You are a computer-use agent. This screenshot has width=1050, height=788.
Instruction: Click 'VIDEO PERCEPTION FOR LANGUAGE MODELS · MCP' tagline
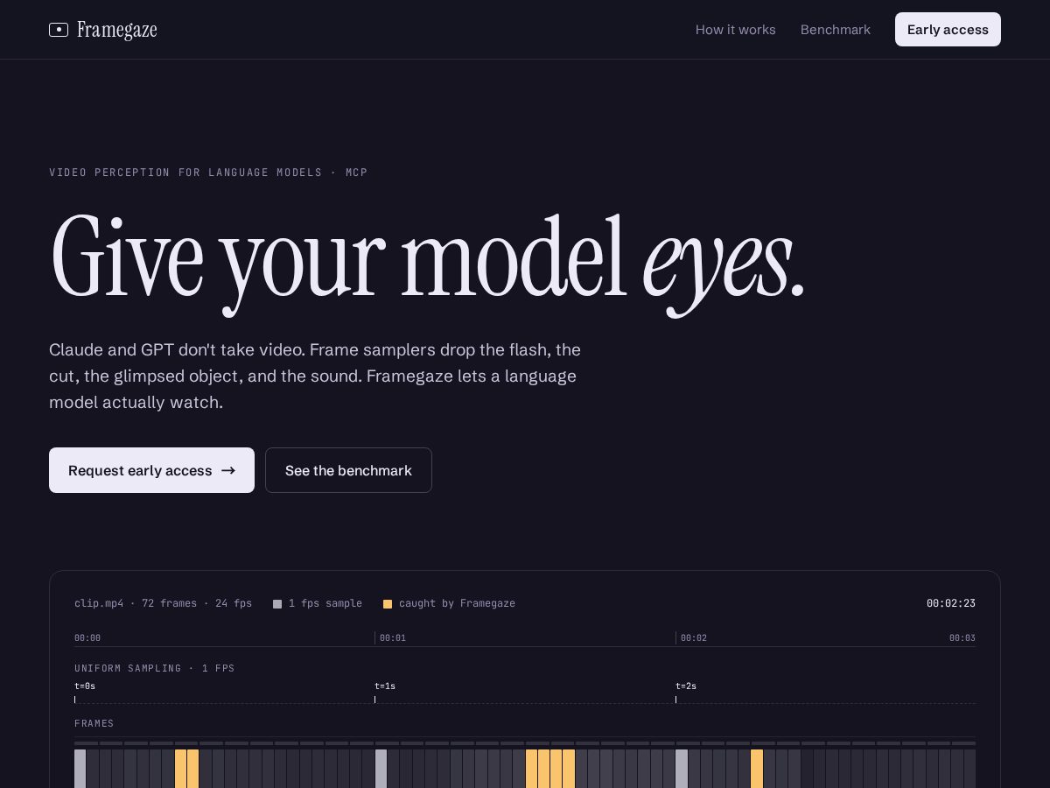click(208, 172)
